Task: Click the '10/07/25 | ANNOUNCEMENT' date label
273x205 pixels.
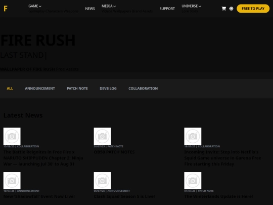Action: point(21,191)
